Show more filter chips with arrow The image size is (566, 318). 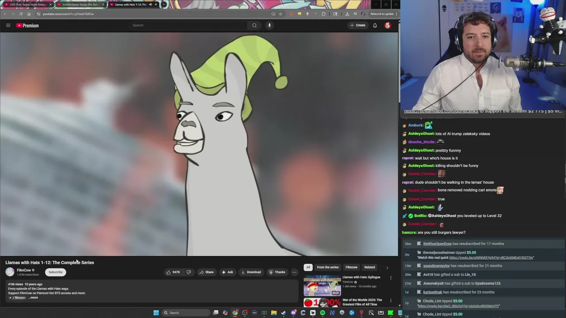pyautogui.click(x=387, y=267)
